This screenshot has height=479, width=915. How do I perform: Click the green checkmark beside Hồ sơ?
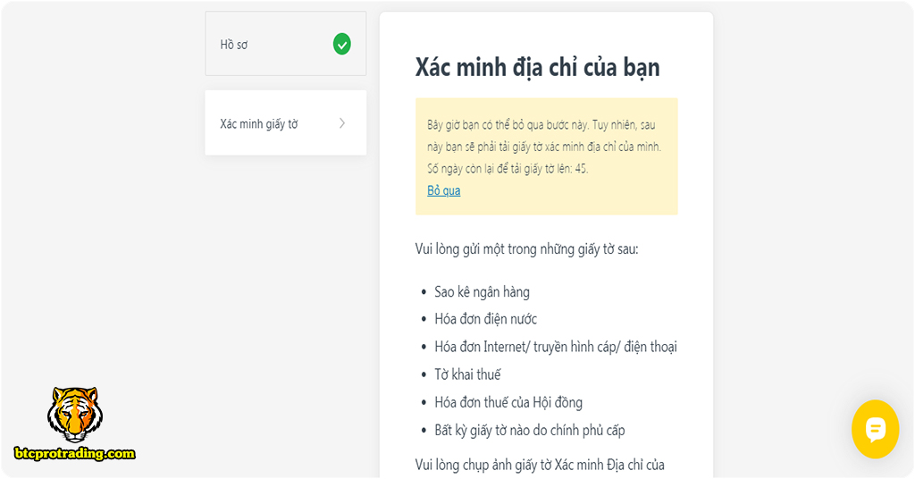[x=342, y=45]
